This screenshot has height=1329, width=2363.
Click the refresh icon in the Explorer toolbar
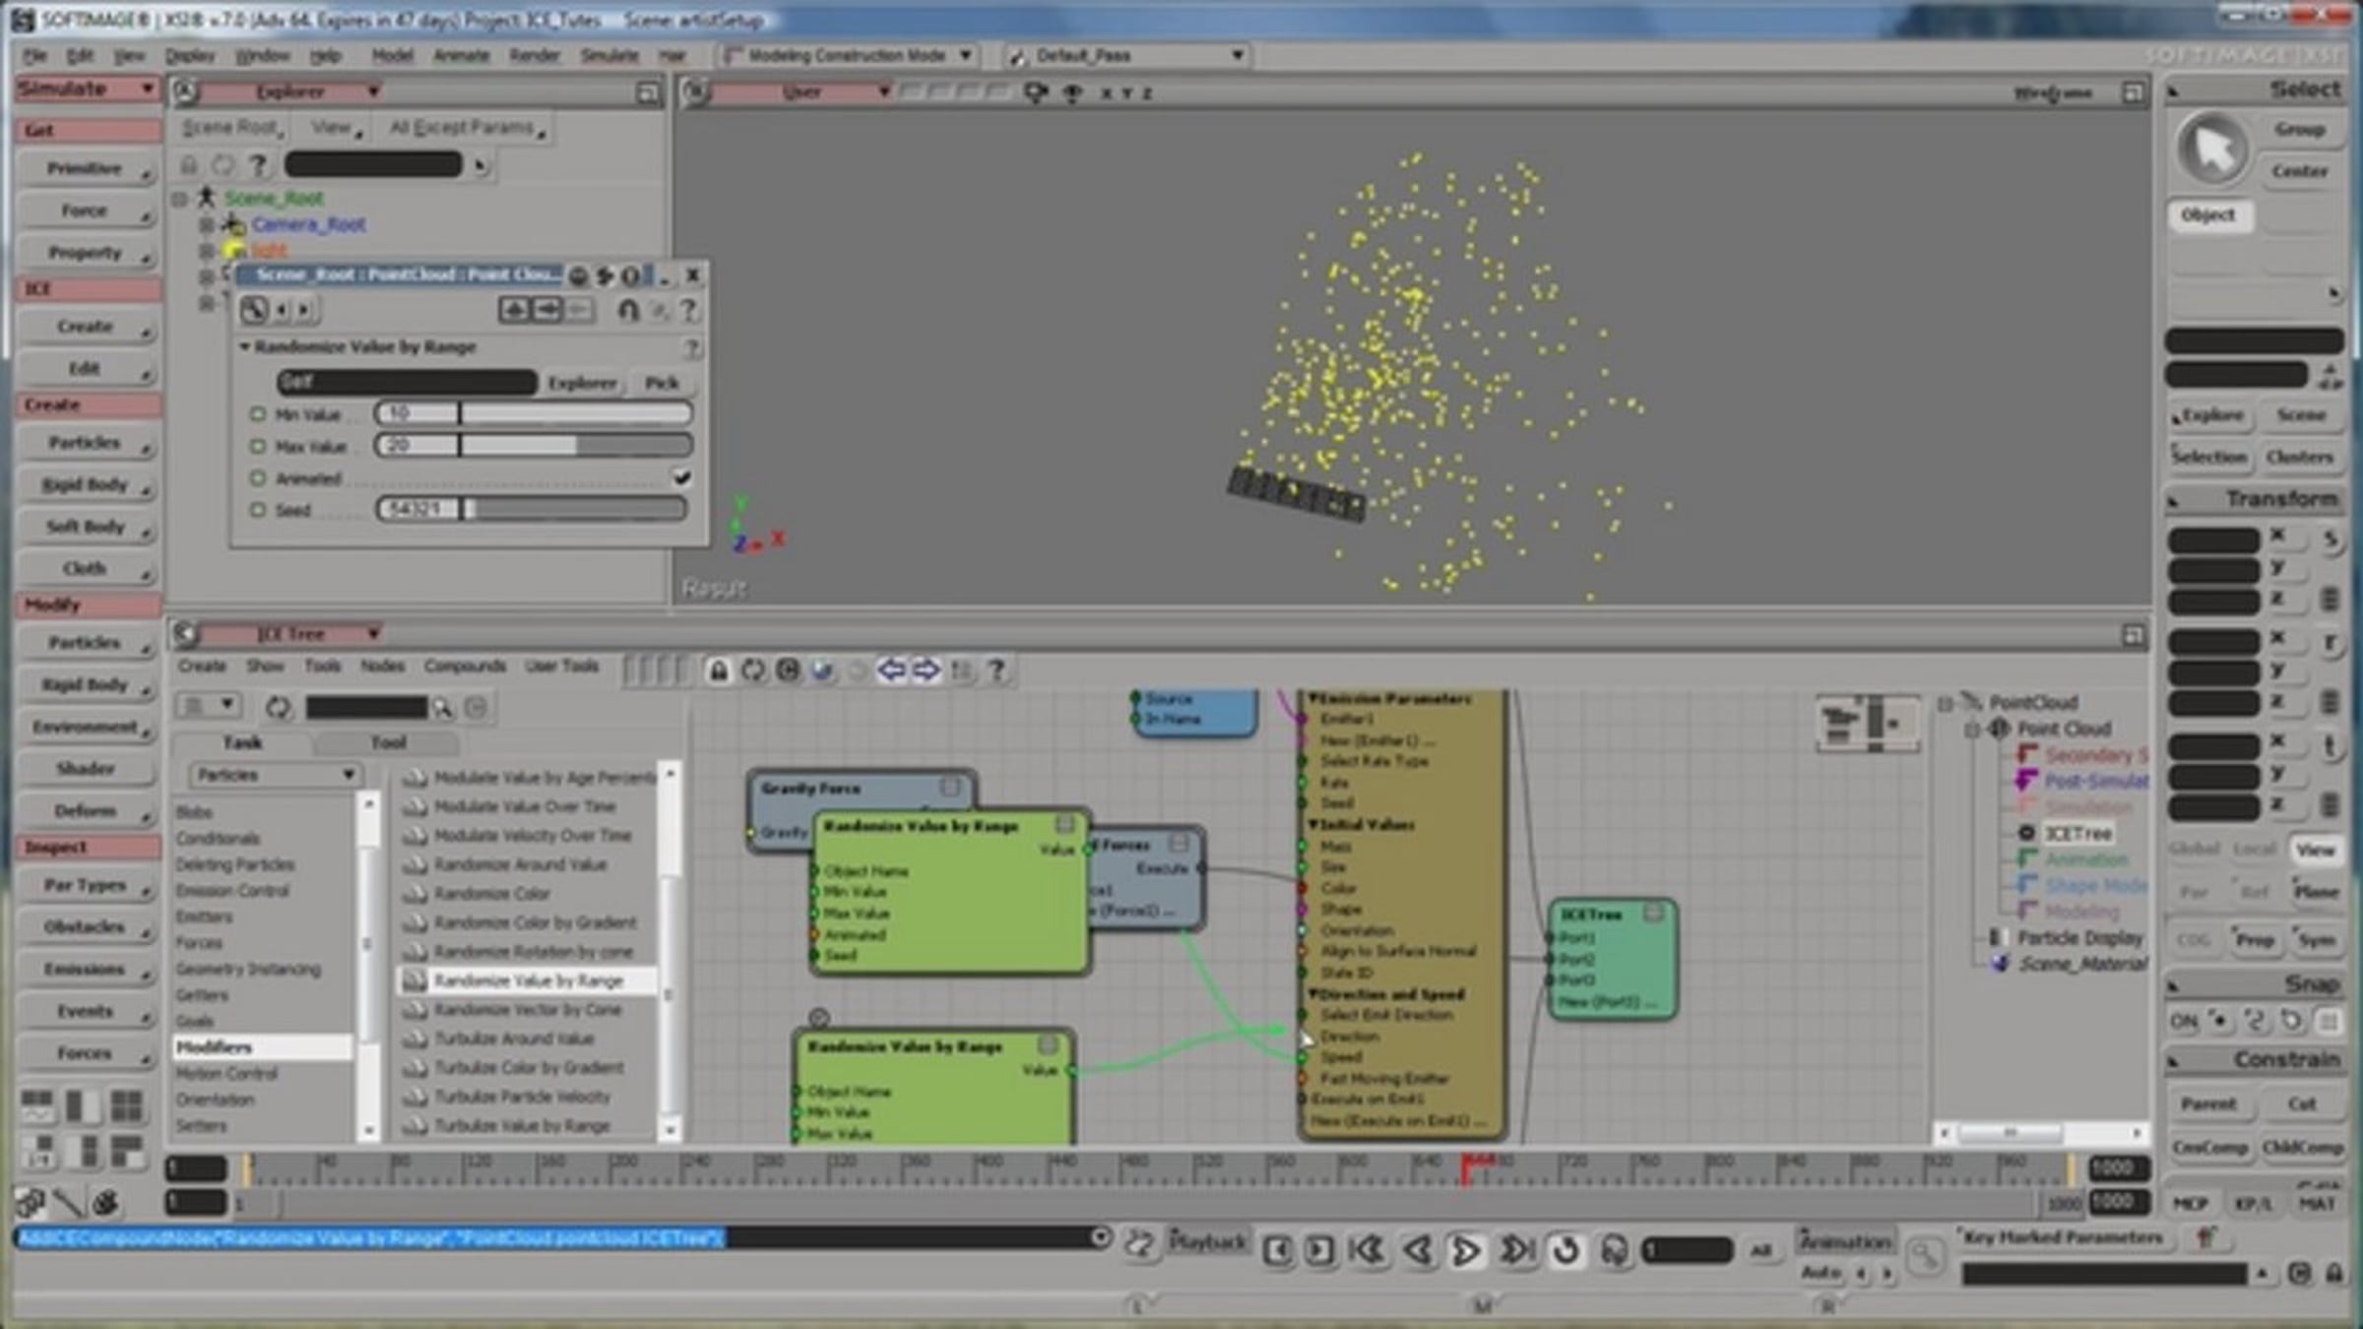(224, 164)
